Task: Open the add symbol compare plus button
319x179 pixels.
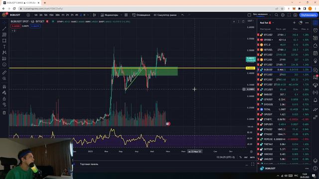Action: coord(28,15)
